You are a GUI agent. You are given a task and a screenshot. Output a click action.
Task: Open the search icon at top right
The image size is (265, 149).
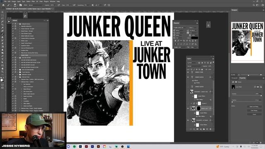[254, 5]
